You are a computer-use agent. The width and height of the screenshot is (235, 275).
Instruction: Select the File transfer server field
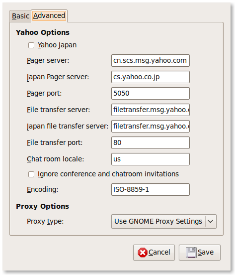(x=151, y=110)
